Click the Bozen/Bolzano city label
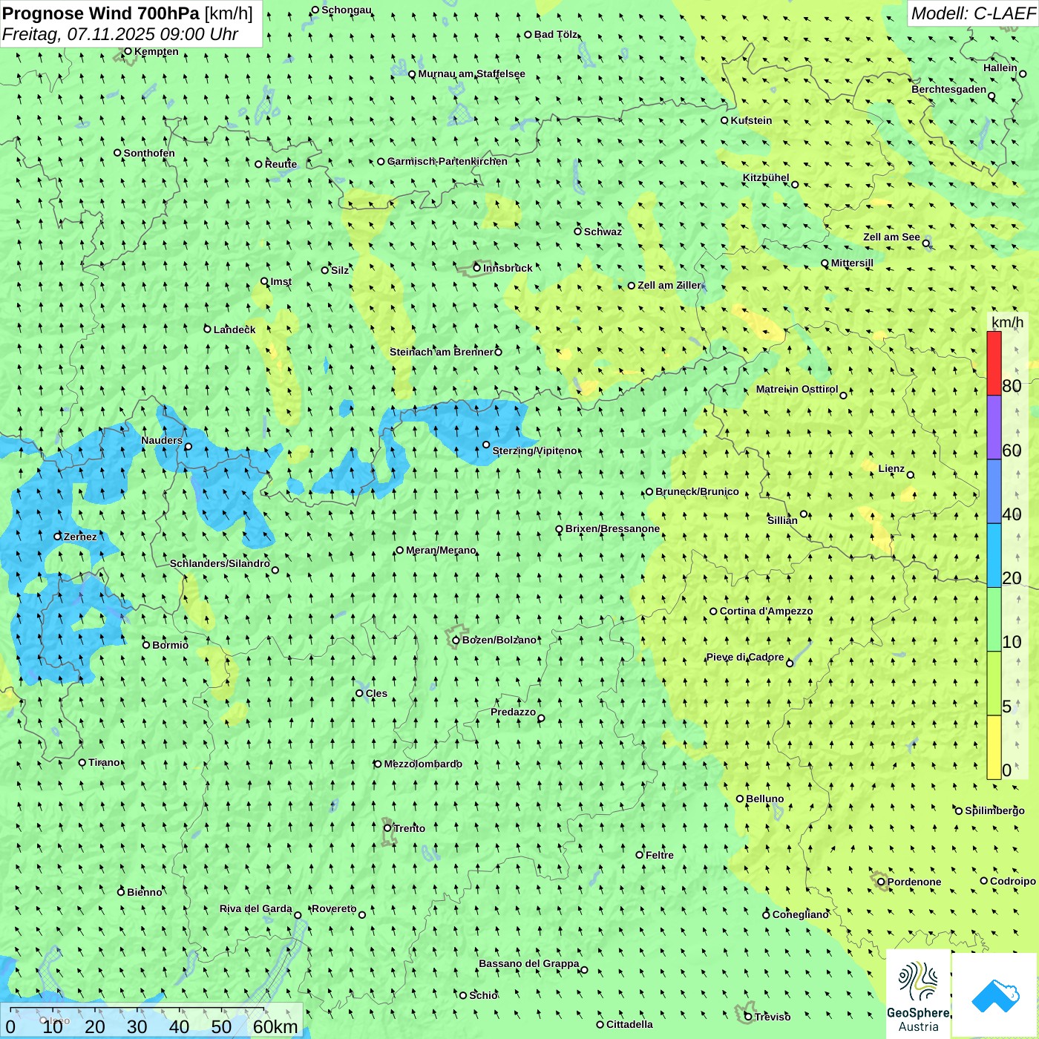 [x=499, y=640]
